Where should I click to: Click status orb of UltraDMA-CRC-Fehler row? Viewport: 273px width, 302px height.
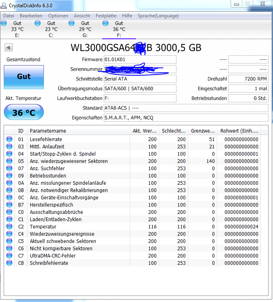[x=9, y=256]
